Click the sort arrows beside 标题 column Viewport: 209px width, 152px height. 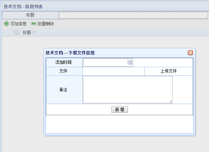(34, 32)
